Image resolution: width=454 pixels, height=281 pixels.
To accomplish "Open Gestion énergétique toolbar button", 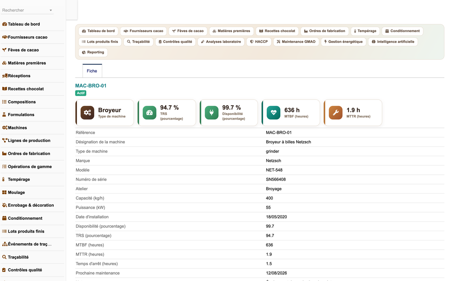I will [x=344, y=42].
